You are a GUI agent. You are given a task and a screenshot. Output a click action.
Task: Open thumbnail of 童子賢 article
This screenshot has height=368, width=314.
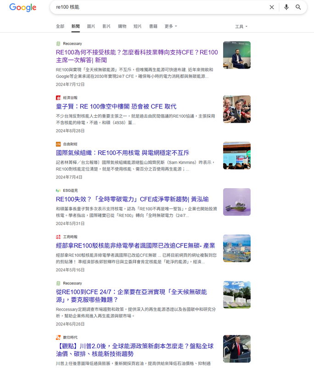point(237,109)
